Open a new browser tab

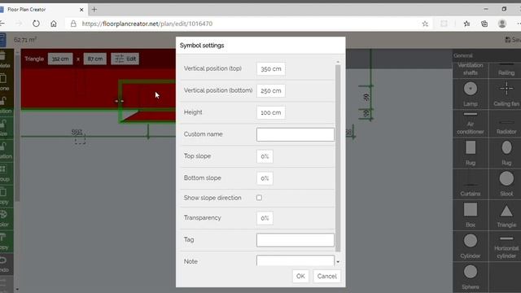94,9
